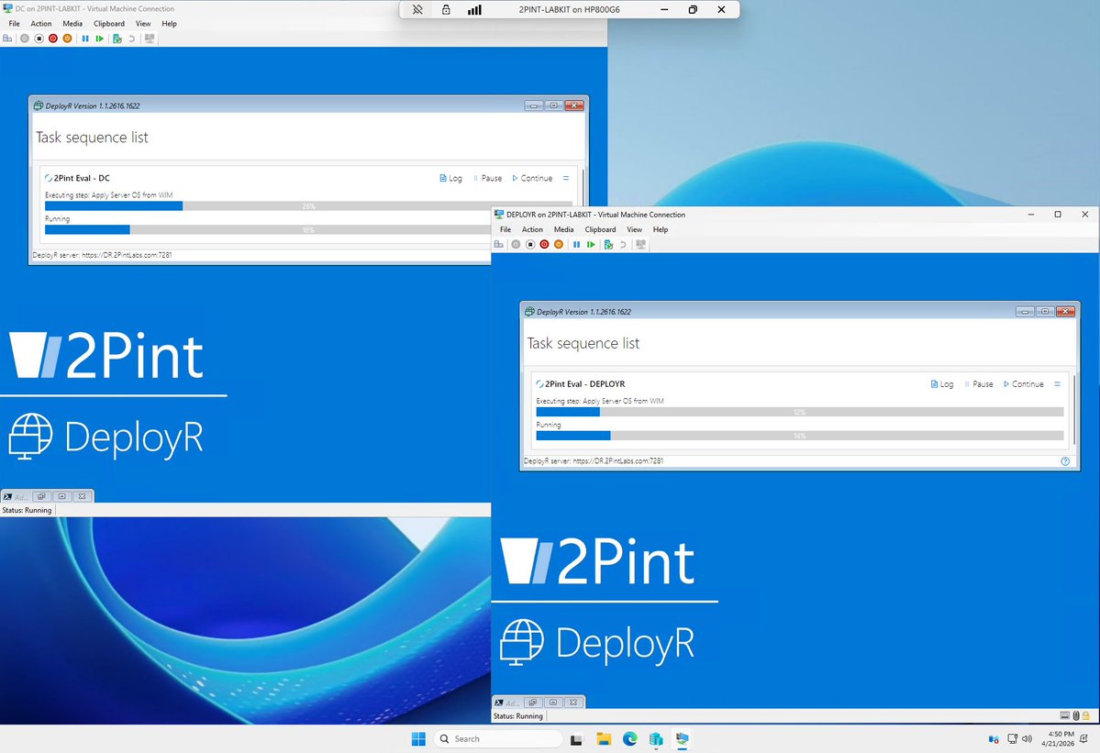Click the scrollbar in DEPLOYR task sequence list

point(1073,410)
